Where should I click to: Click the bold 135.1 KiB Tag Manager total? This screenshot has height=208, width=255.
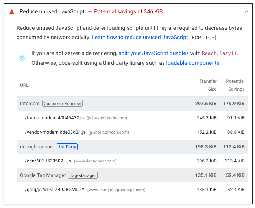pos(206,175)
